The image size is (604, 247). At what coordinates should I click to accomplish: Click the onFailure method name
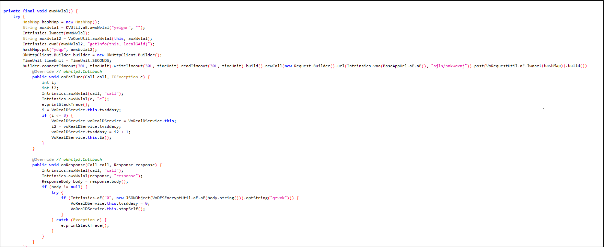click(x=72, y=77)
